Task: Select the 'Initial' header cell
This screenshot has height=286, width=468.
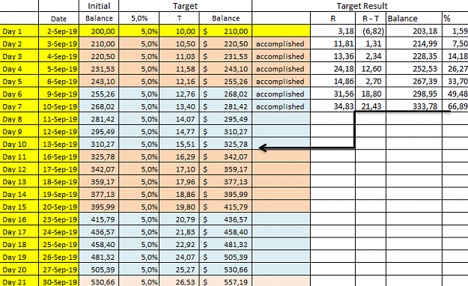Action: tap(99, 6)
